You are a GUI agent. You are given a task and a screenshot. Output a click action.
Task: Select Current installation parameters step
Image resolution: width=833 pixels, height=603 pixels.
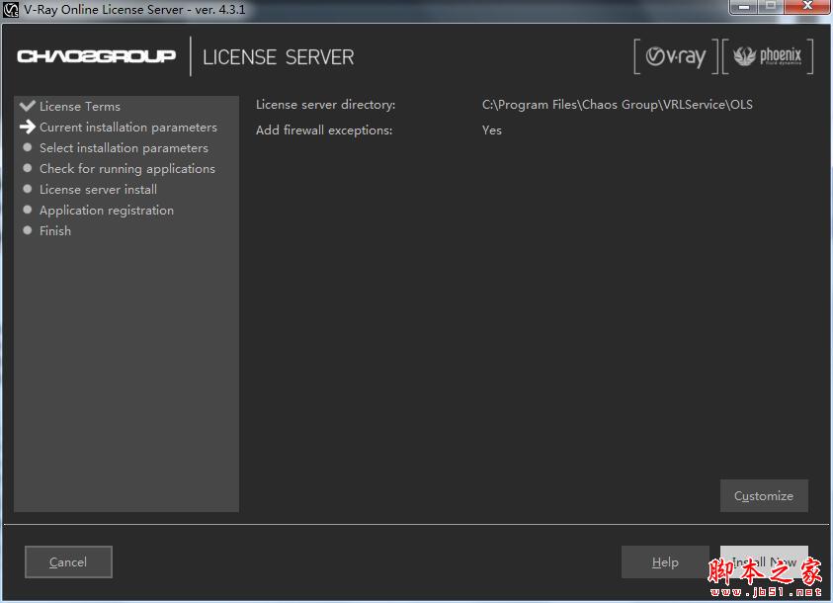click(x=128, y=128)
